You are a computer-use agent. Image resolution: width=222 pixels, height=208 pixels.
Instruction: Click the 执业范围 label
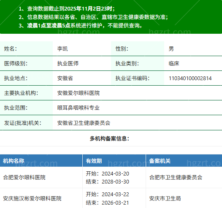click(16, 108)
